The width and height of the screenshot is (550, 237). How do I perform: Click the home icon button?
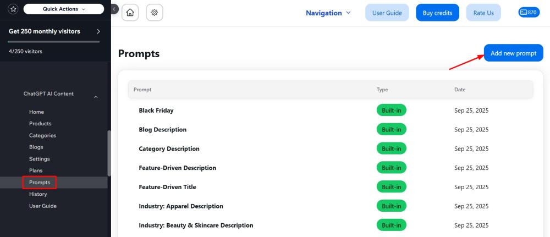[130, 13]
